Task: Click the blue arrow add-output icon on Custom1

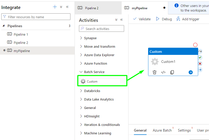Action: pos(191,72)
